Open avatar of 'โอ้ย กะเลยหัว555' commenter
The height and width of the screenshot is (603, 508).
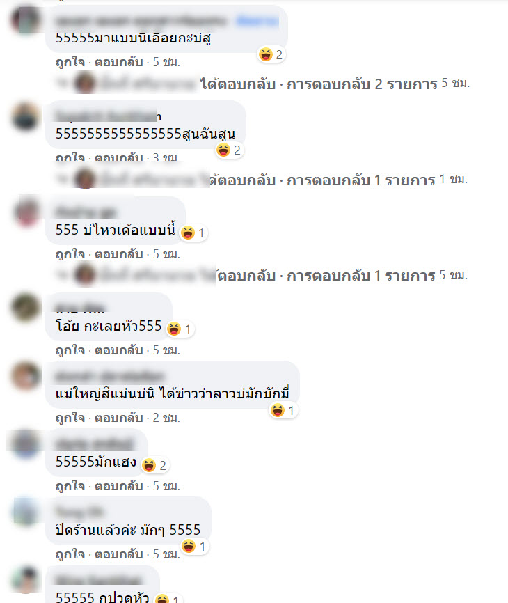(x=26, y=307)
